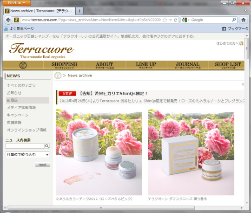This screenshot has width=251, height=213.
Task: Click the reset button
Action: pos(42,165)
